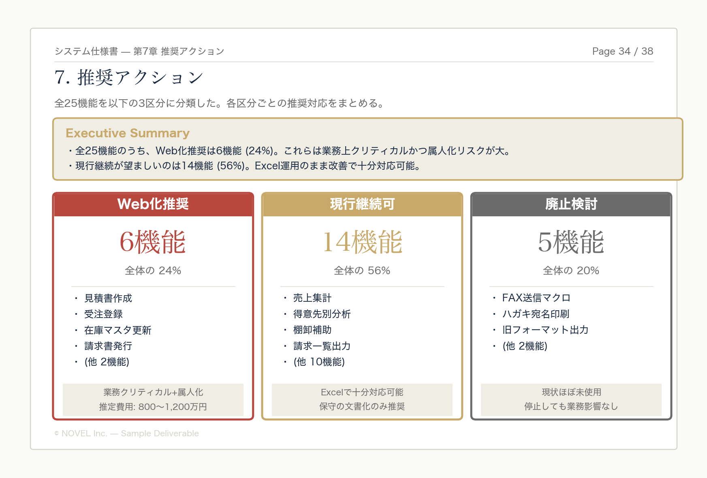The width and height of the screenshot is (707, 478).
Task: Click the note 停止しても業務影響なし
Action: (571, 407)
